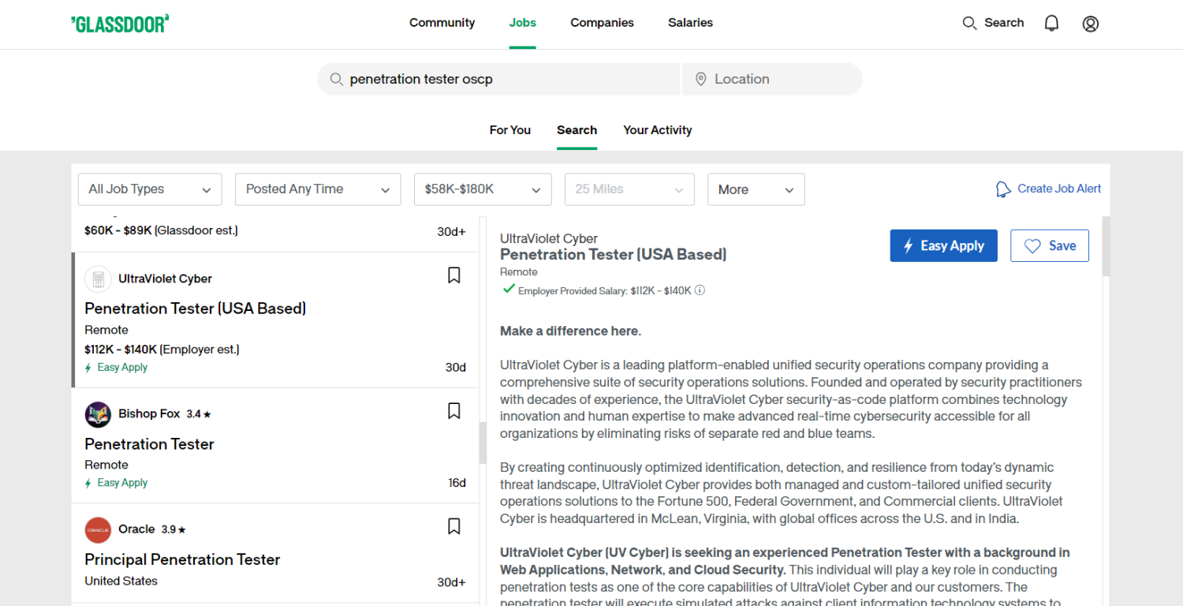
Task: Click the "$60K - $89K (Glassdoor est.)" salary text
Action: (x=161, y=230)
